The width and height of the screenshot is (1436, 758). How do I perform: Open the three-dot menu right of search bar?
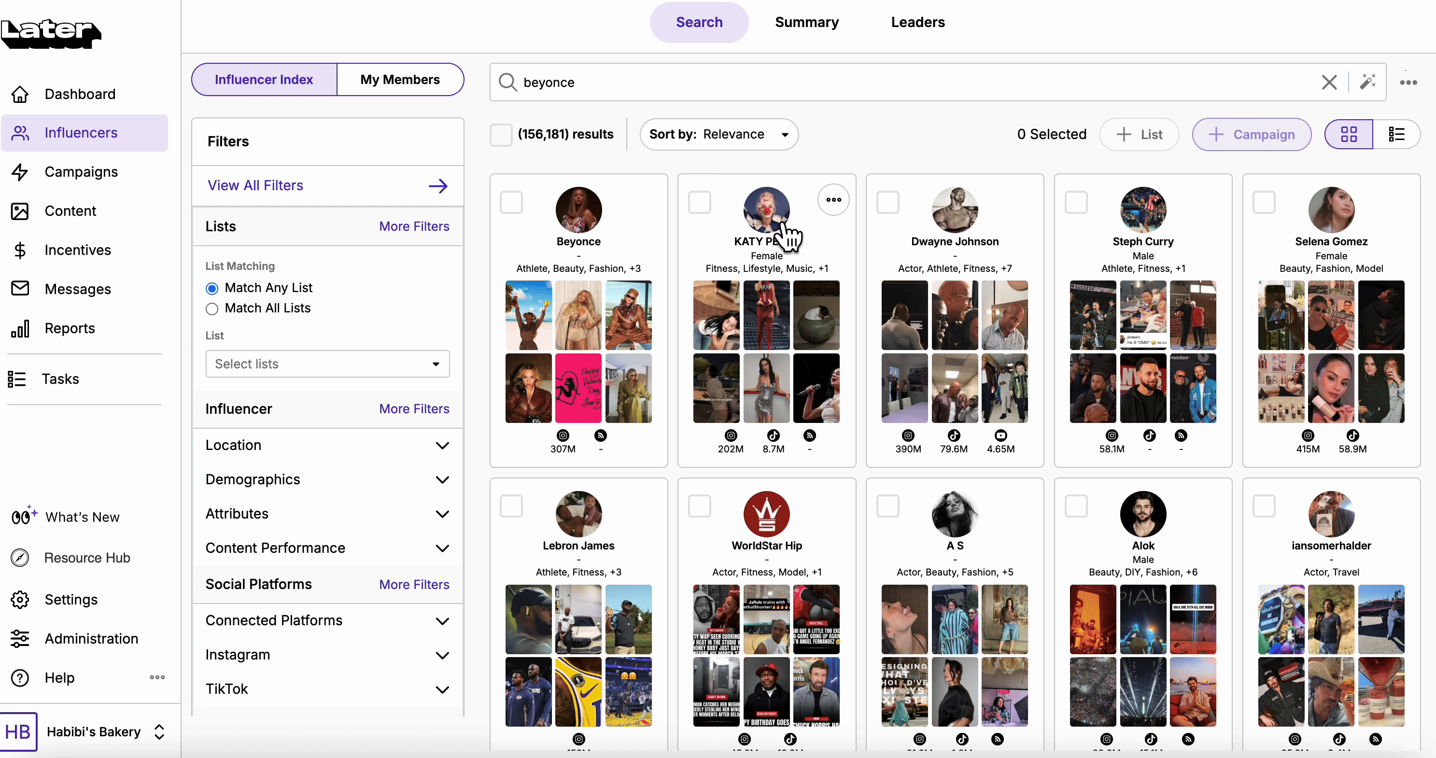tap(1408, 83)
